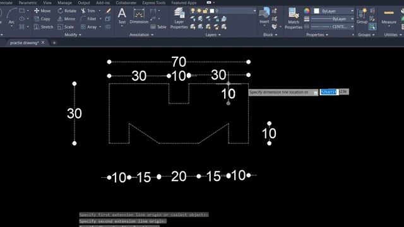Activate the Fillet command
The height and width of the screenshot is (227, 404).
(88, 19)
